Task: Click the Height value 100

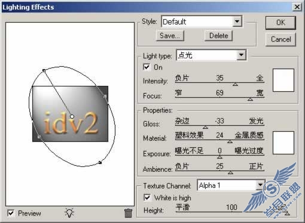Action: [x=231, y=207]
